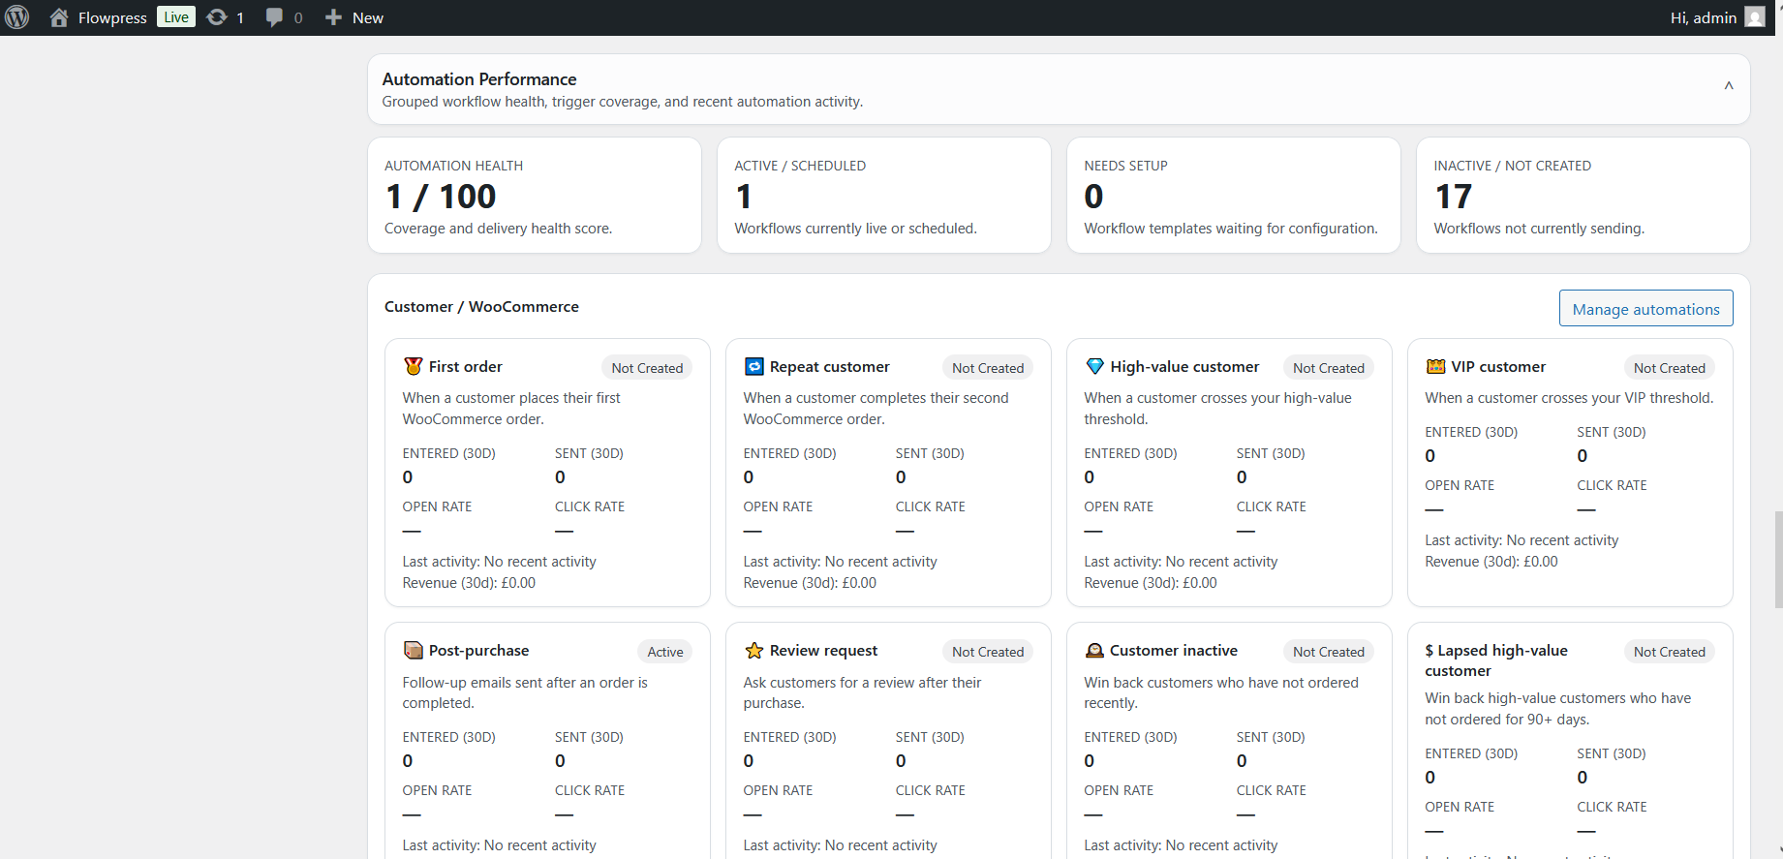The image size is (1783, 859).
Task: Click the Customer inactive person icon
Action: point(1094,650)
